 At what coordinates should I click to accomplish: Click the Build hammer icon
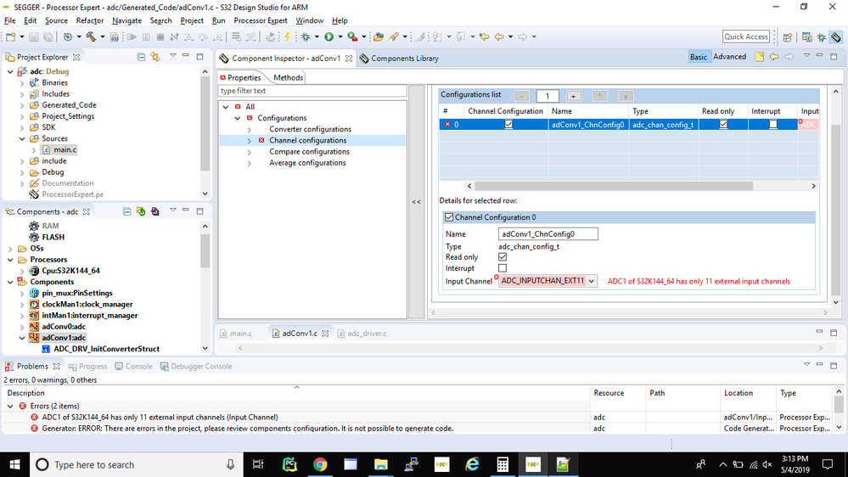[x=91, y=36]
